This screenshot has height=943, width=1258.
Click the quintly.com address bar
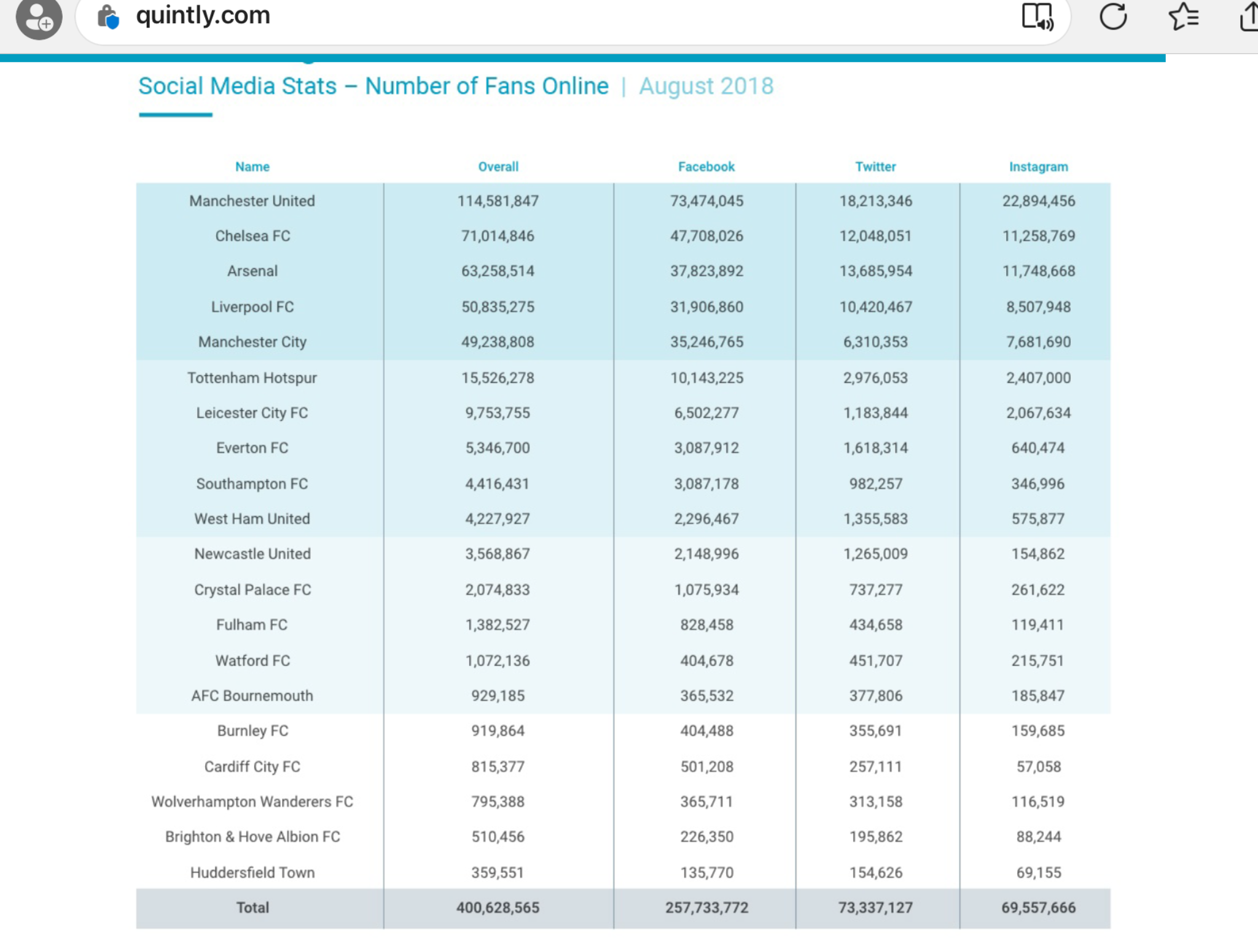point(572,17)
